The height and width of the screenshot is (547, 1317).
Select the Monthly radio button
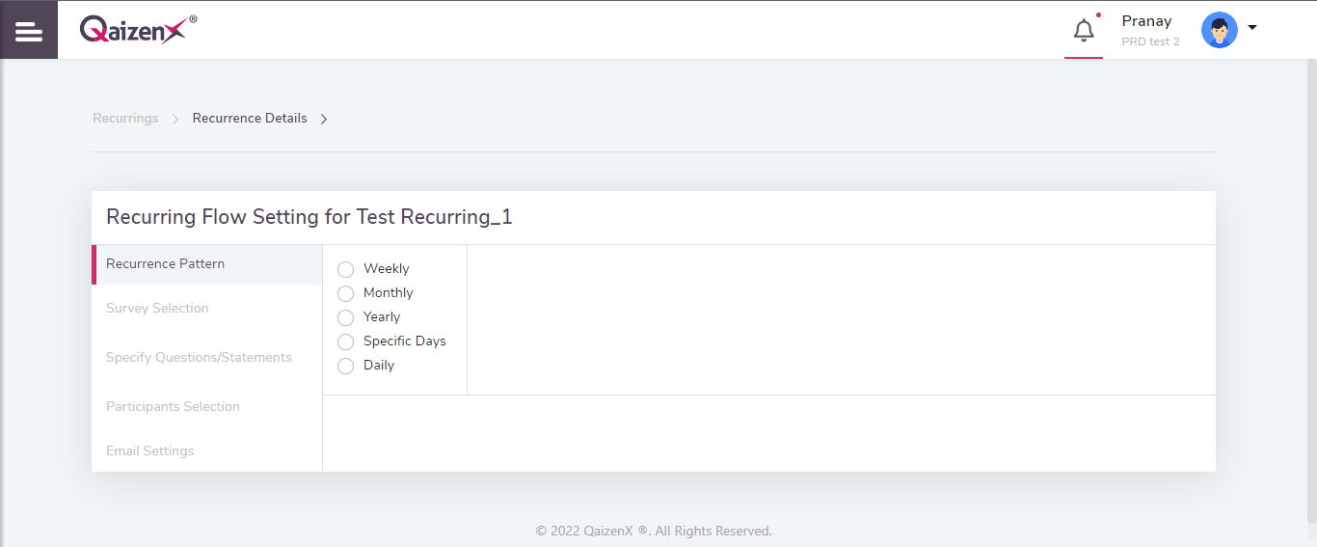(346, 293)
